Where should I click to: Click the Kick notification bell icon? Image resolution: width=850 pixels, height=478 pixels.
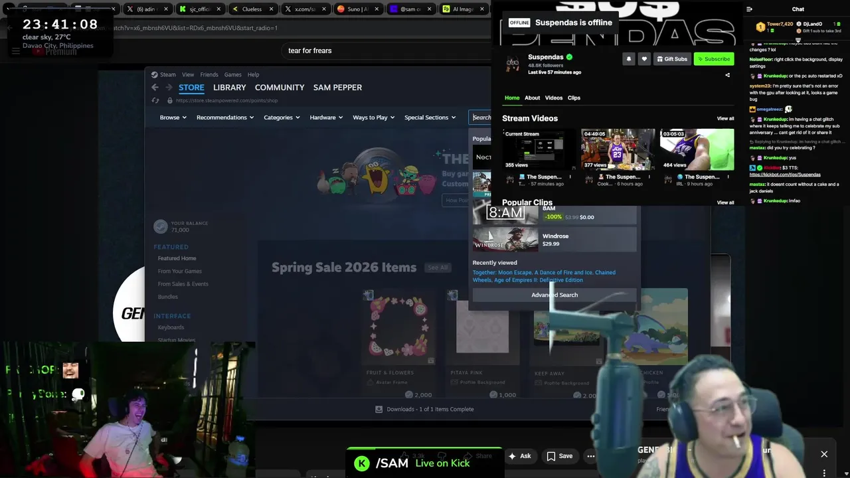[628, 59]
